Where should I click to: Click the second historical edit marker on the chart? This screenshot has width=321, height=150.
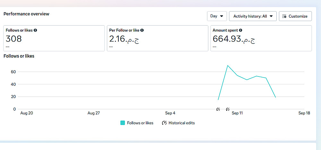[x=228, y=109]
